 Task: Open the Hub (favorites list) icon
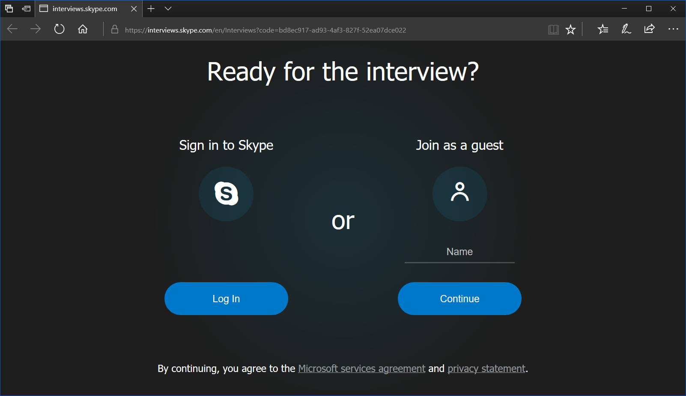(x=603, y=29)
